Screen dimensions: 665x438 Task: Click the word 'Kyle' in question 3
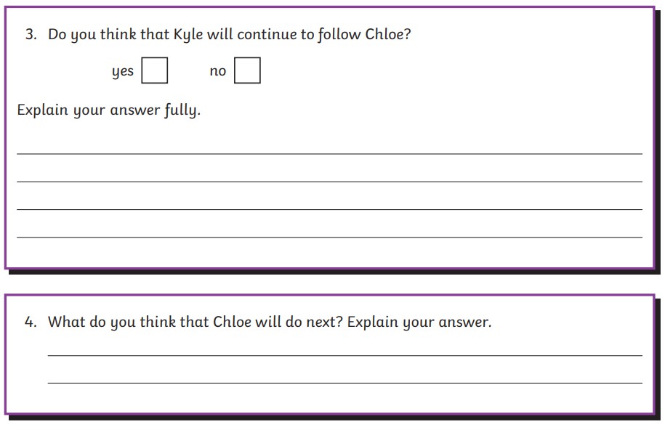(188, 35)
